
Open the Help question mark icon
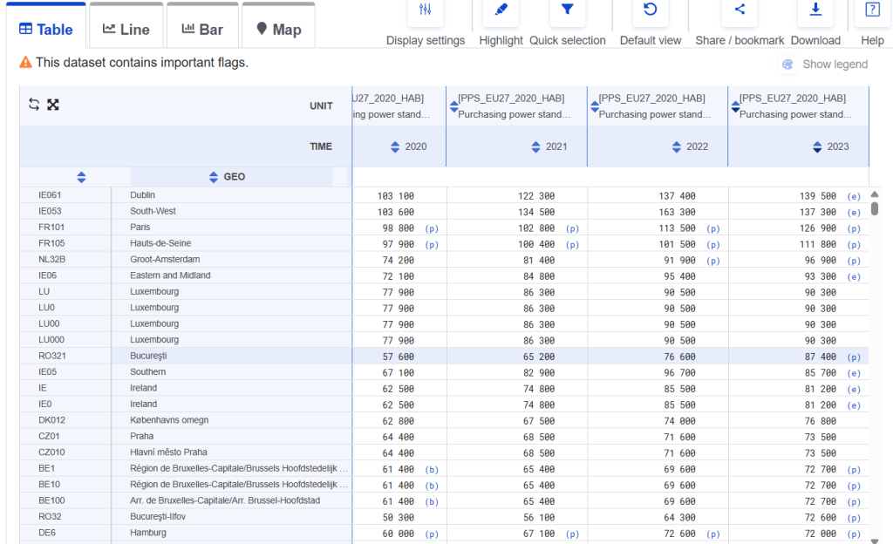tap(872, 10)
